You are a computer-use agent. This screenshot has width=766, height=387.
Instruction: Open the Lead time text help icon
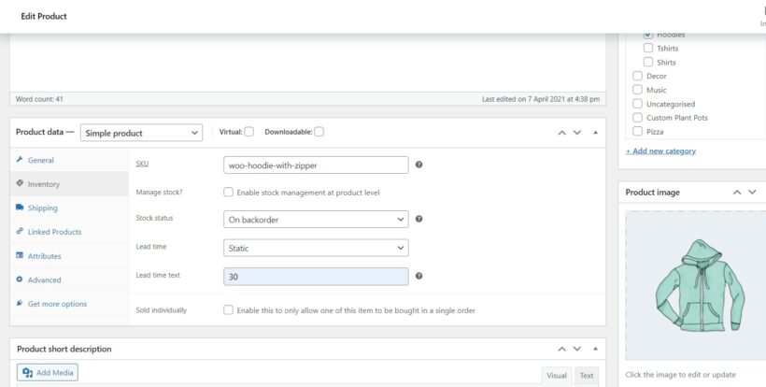[x=418, y=276]
